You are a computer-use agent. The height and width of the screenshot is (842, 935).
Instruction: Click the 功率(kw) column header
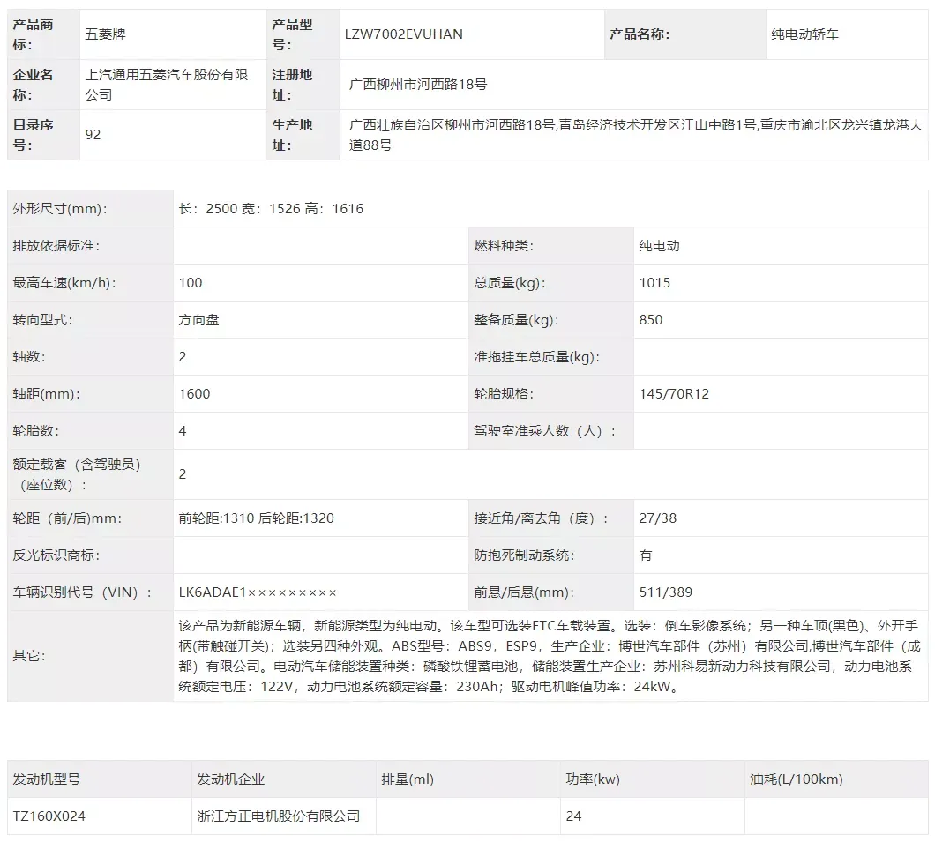[x=593, y=779]
